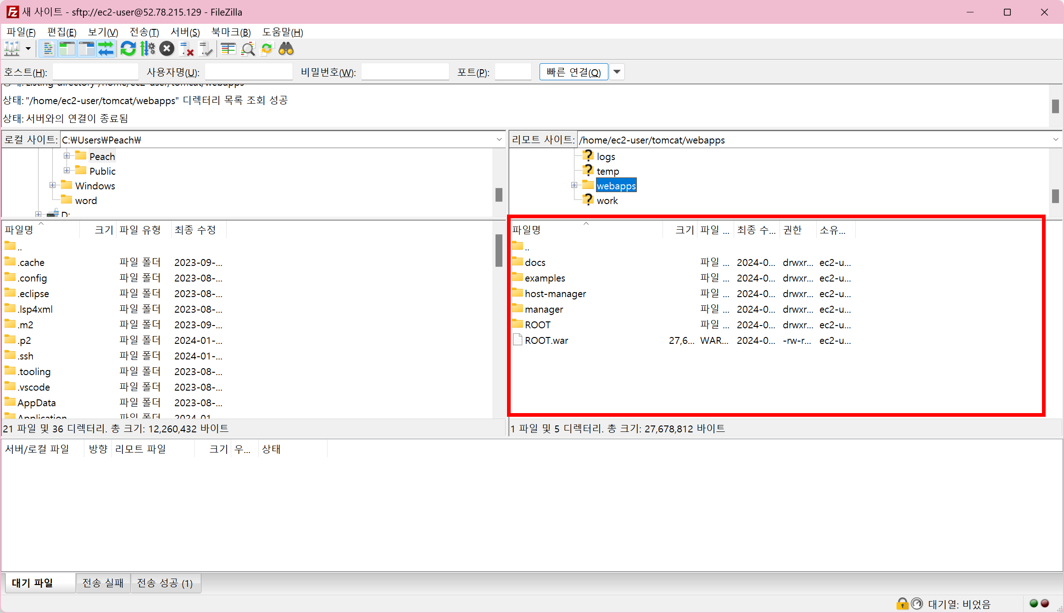Toggle transfer queue display

click(106, 49)
